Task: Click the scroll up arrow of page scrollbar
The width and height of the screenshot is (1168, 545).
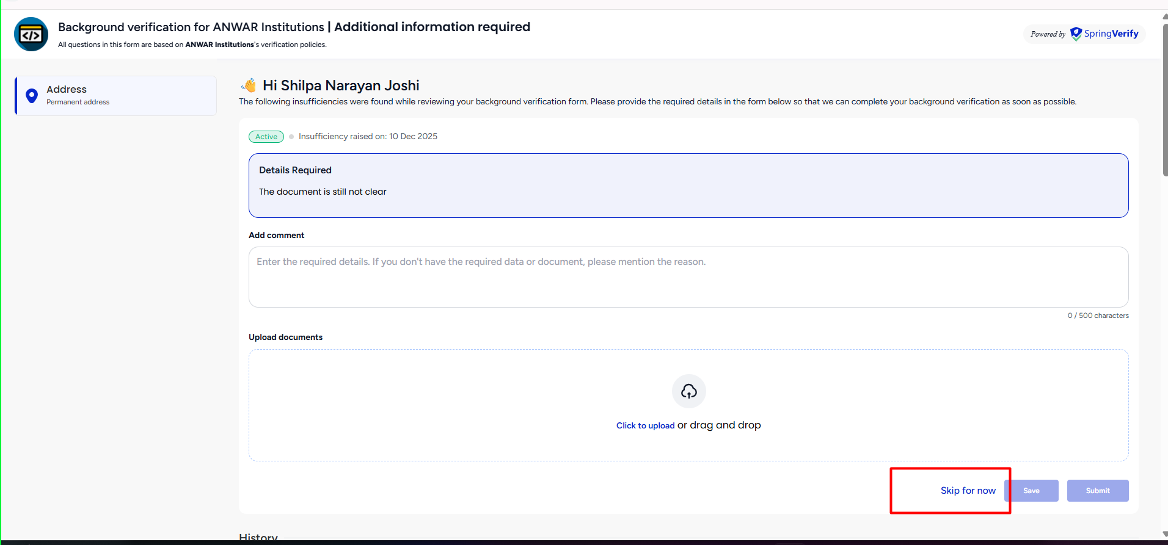Action: coord(1164,16)
